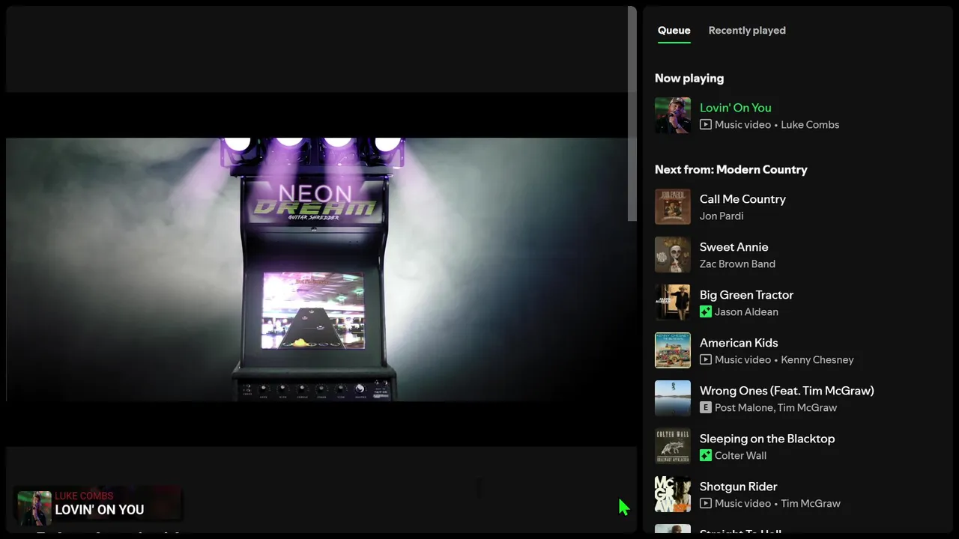Play Call Me Country from the queue
This screenshot has height=539, width=959.
tap(742, 199)
